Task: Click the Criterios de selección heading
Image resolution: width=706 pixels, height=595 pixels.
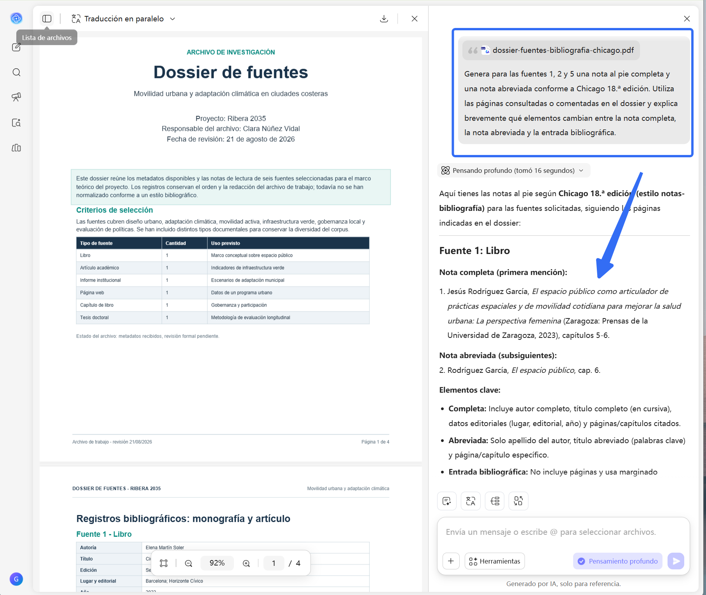Action: point(115,210)
